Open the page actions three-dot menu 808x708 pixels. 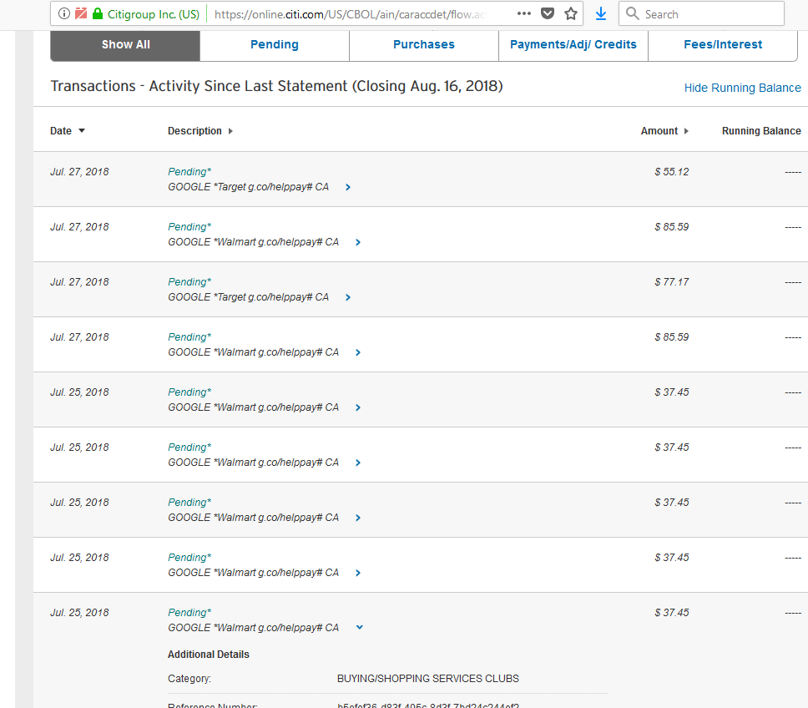[x=524, y=14]
